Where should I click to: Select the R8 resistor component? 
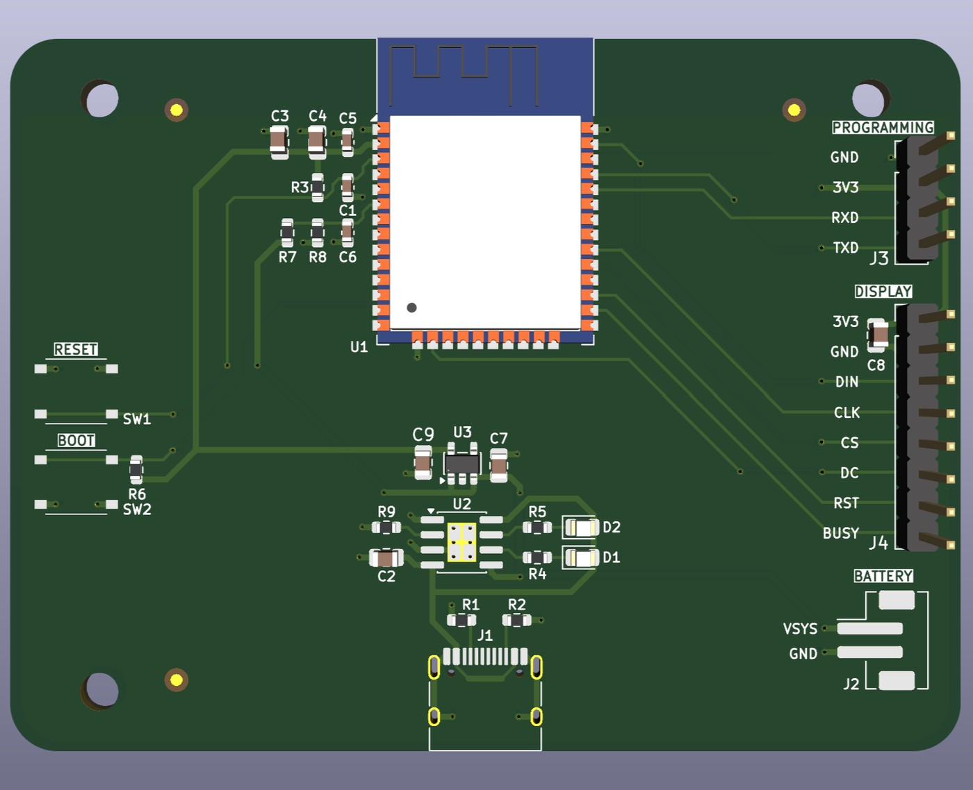[x=318, y=233]
